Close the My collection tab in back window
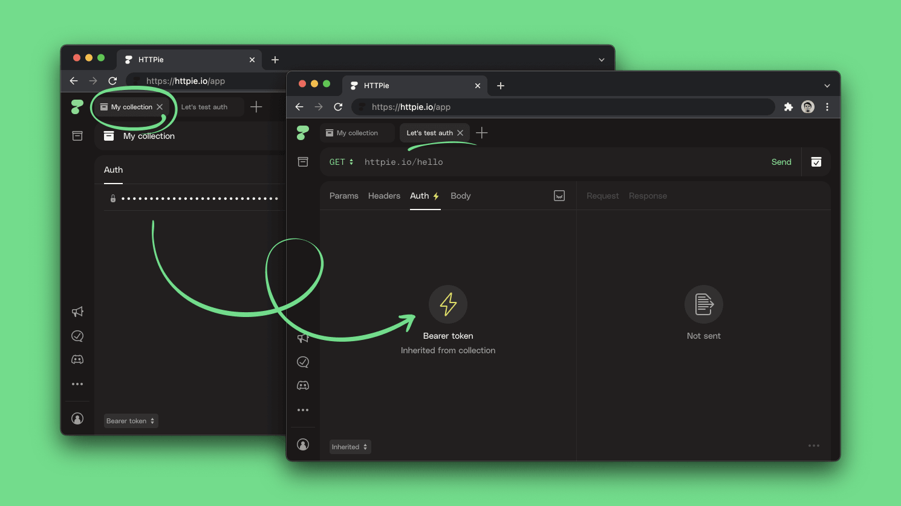 coord(160,107)
